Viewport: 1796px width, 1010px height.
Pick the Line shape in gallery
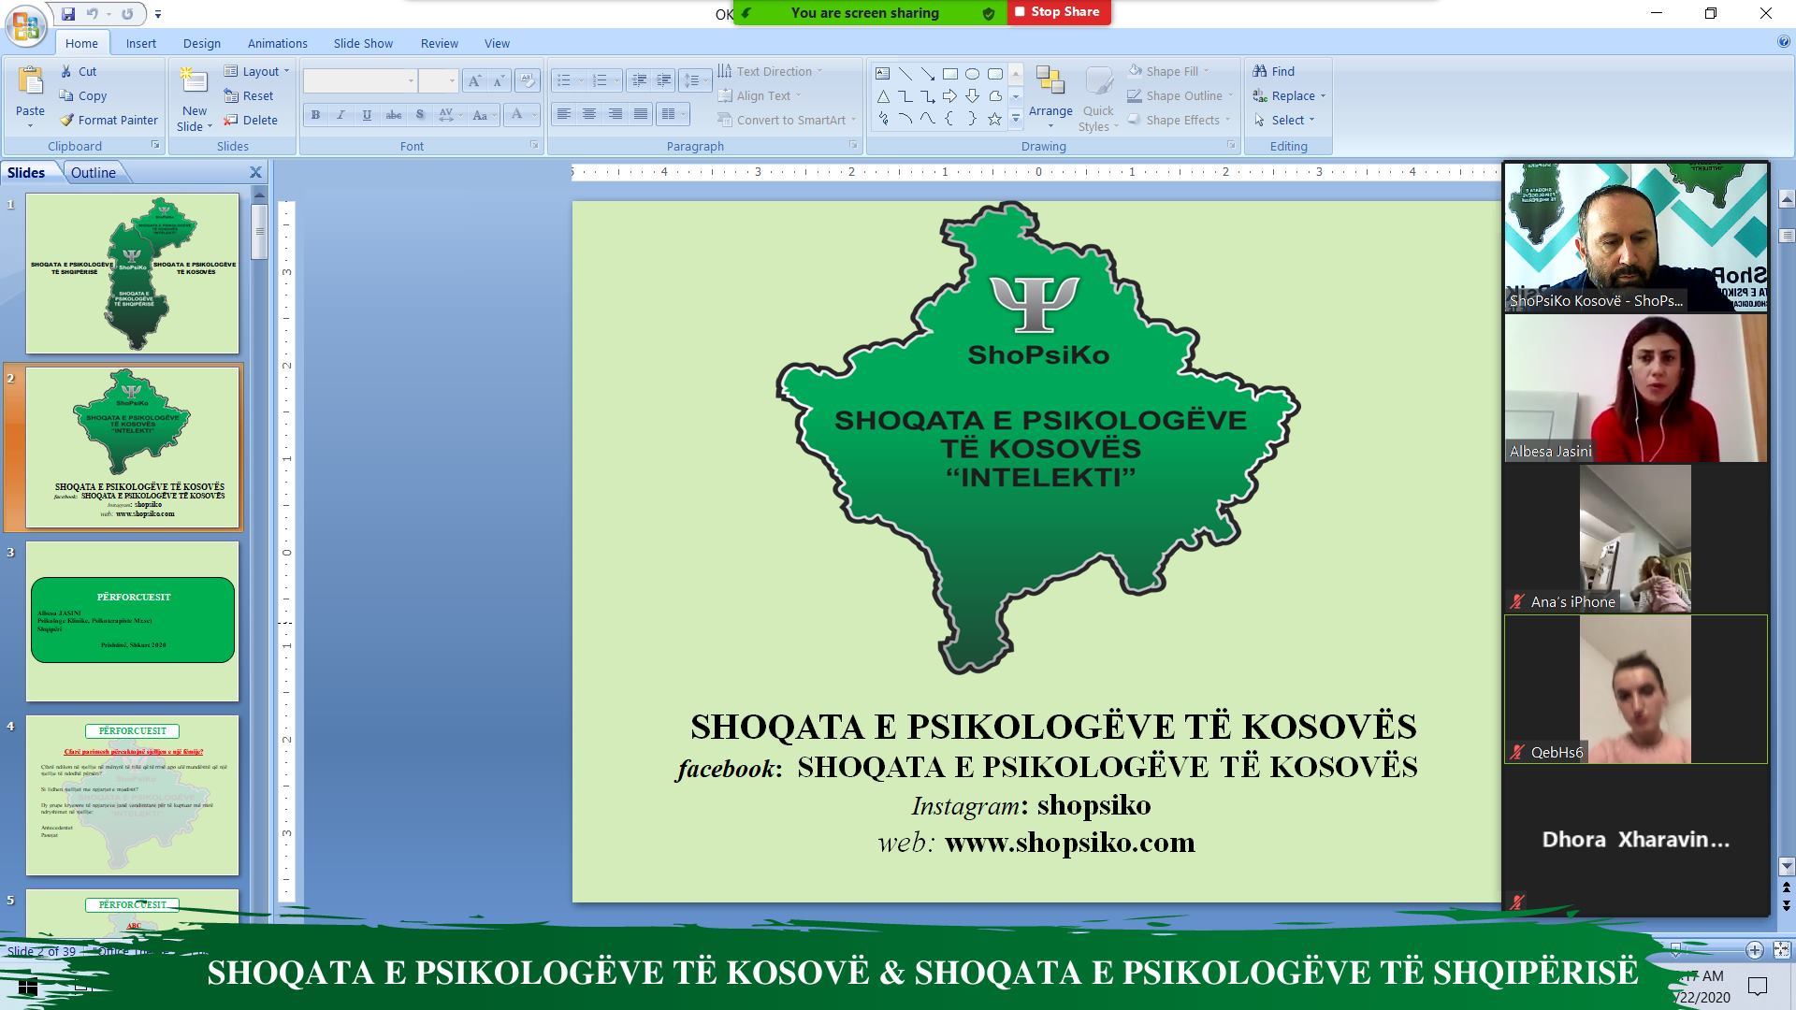(905, 73)
